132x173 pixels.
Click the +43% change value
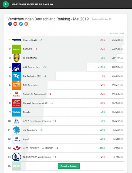[103, 139]
